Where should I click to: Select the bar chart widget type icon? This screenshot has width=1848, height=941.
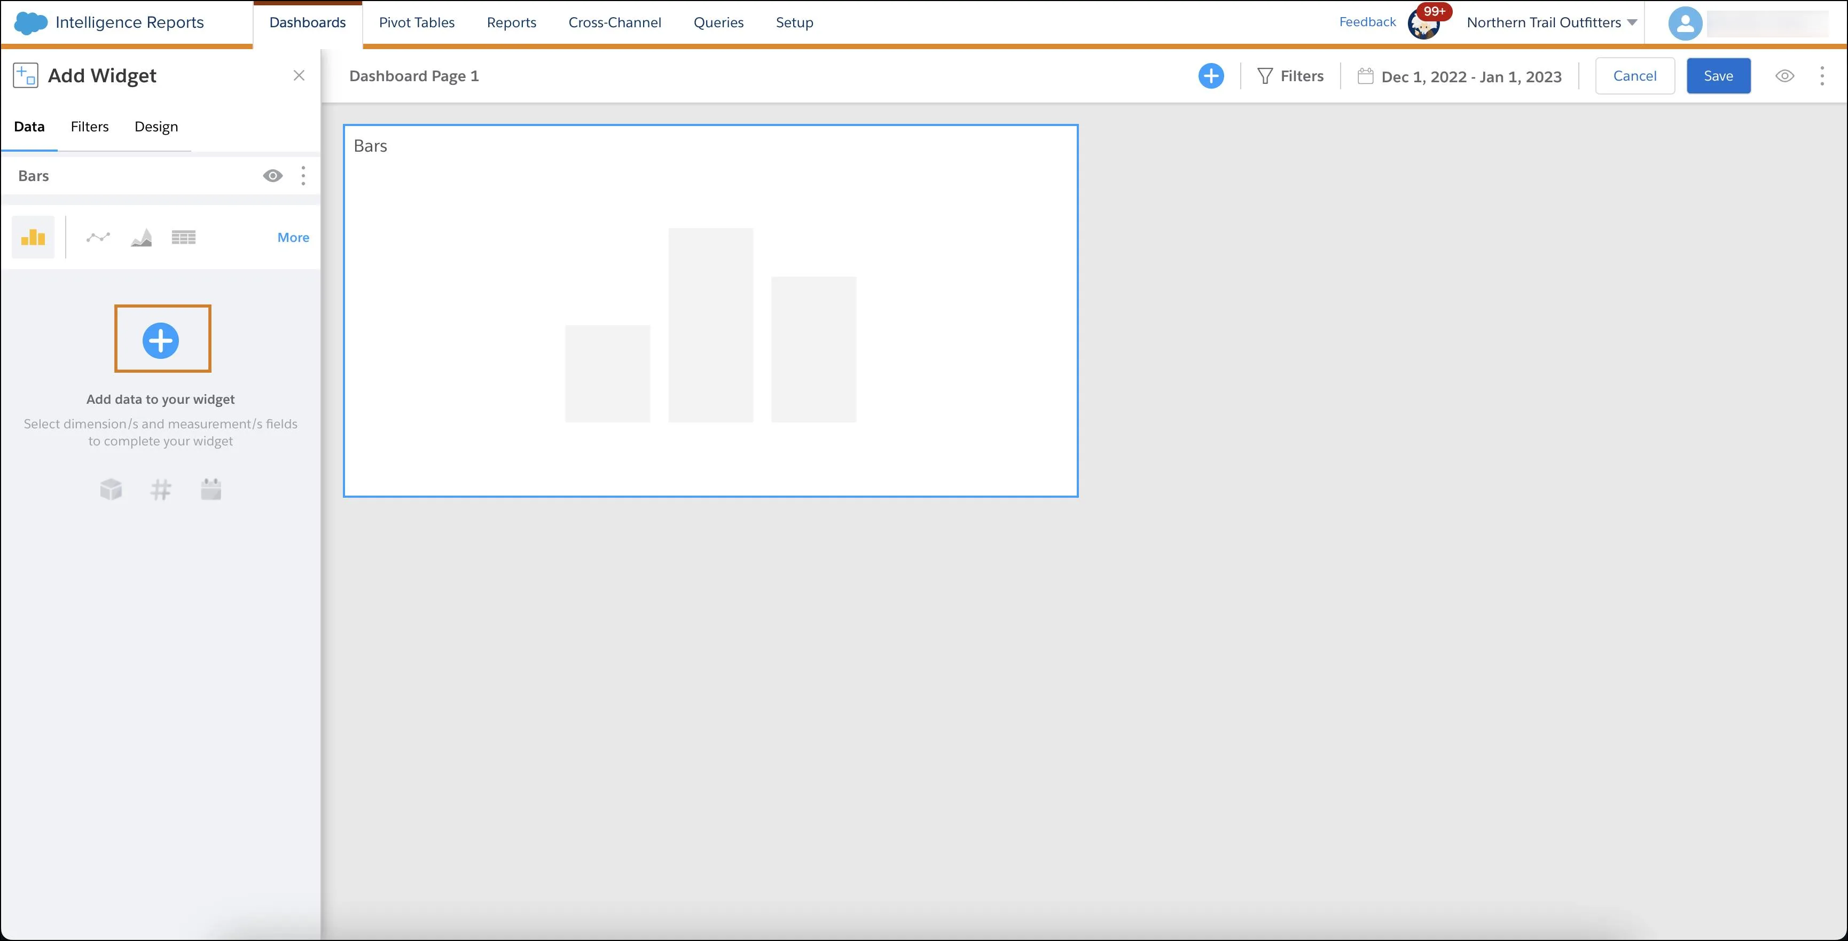33,237
